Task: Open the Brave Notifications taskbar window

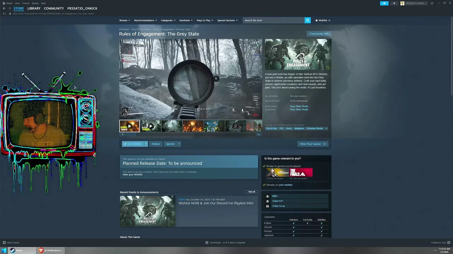Action: 51,250
